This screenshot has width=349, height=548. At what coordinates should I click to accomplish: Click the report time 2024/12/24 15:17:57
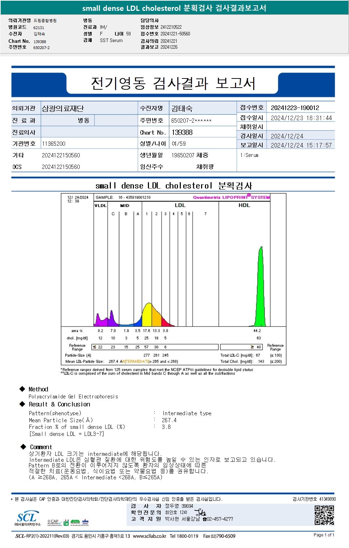[x=301, y=145]
